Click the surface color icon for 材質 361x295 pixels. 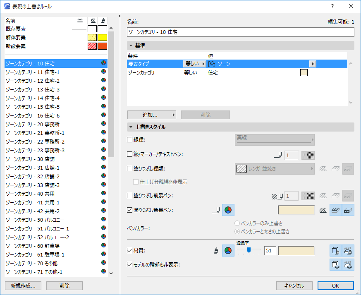pyautogui.click(x=228, y=251)
